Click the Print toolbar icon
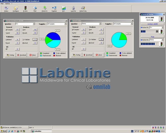This screenshot has width=166, height=133. 35,9
